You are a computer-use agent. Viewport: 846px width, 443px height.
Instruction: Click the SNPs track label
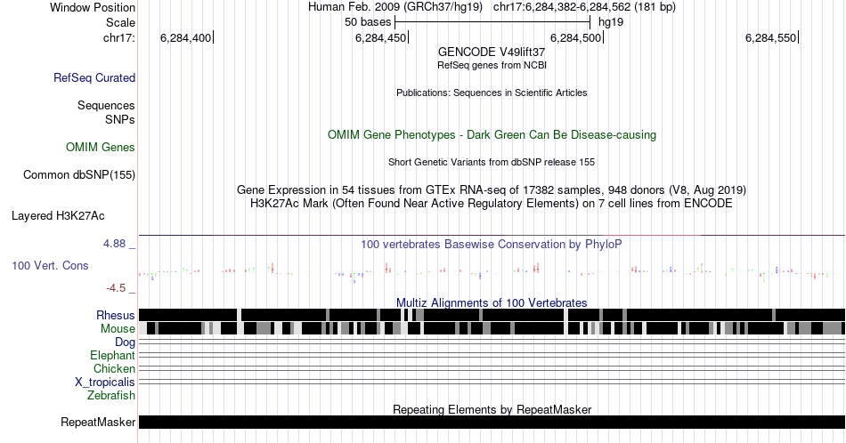coord(120,119)
